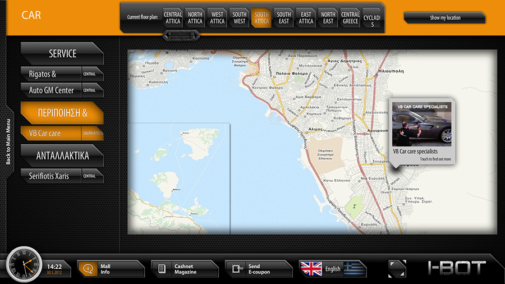Click the fullscreen corners icon beside I-BOT

coord(397,268)
